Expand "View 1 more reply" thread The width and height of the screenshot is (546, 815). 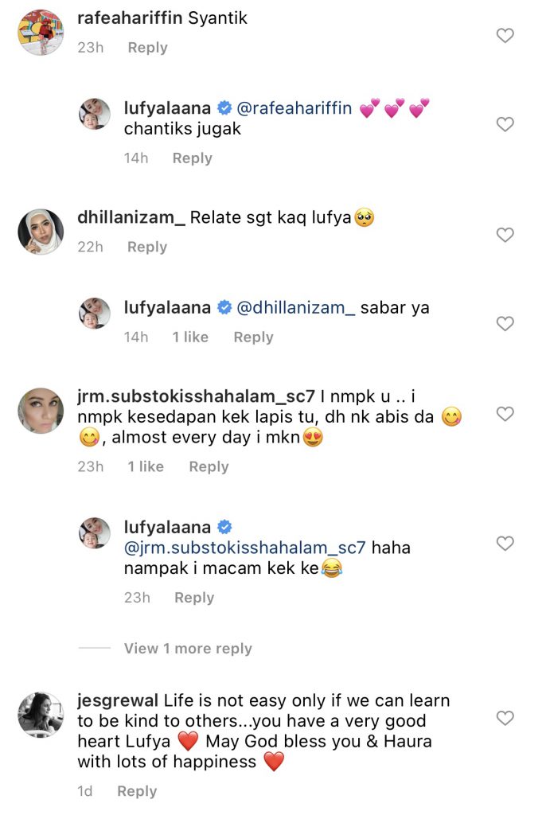coord(188,649)
